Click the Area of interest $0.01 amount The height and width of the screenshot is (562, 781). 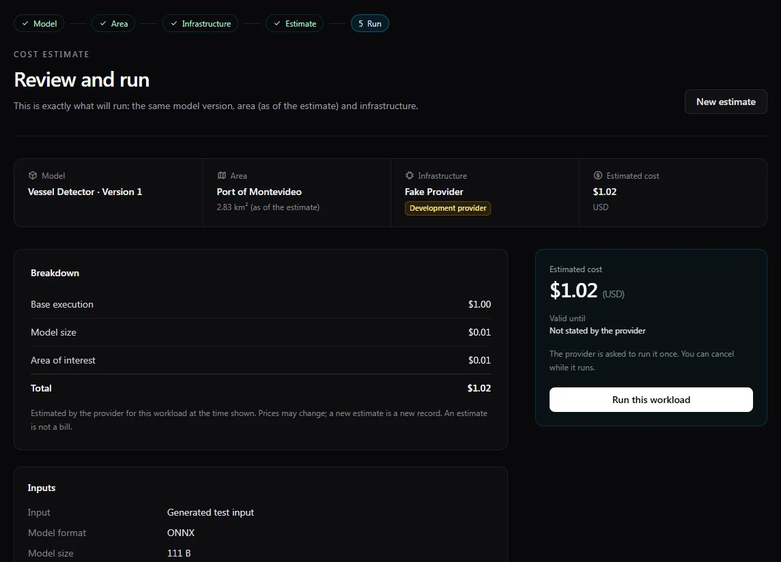480,360
